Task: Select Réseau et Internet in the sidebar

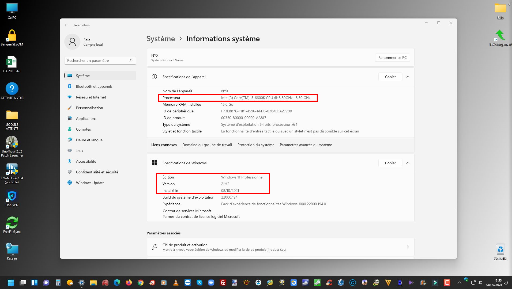Action: [91, 97]
